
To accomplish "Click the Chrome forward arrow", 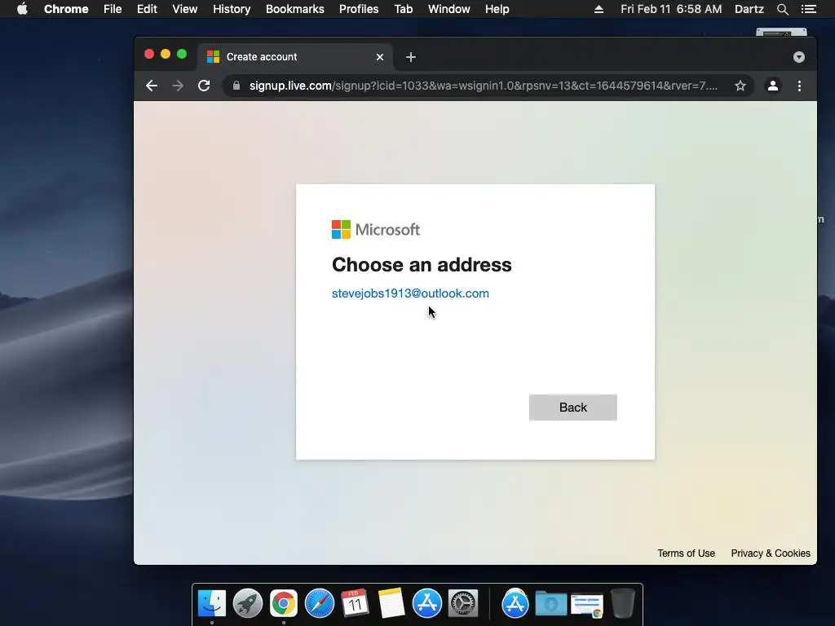I will click(x=178, y=86).
